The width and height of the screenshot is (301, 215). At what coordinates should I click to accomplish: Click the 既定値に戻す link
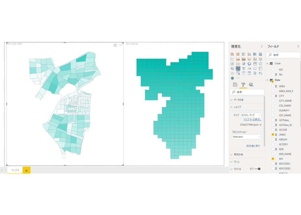[x=253, y=146]
